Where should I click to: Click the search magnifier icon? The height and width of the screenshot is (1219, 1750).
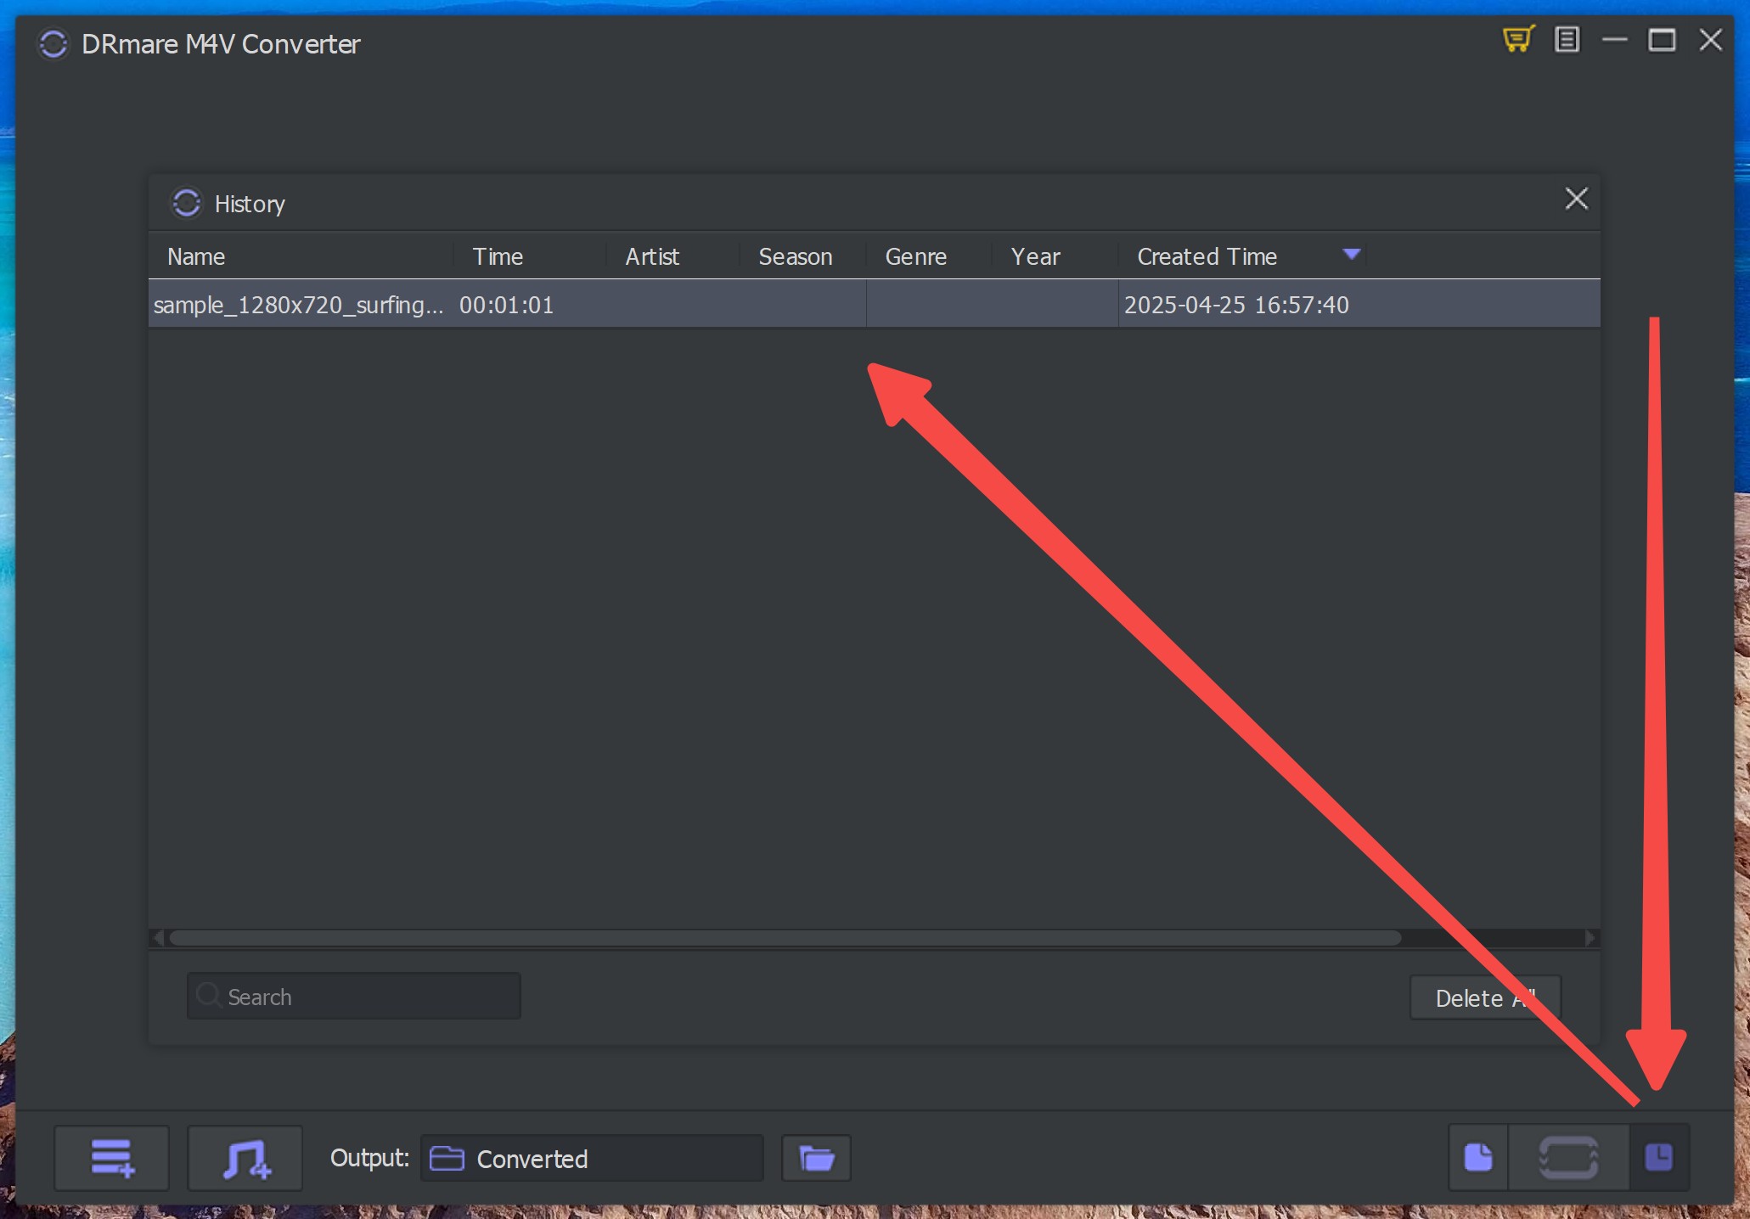tap(208, 995)
